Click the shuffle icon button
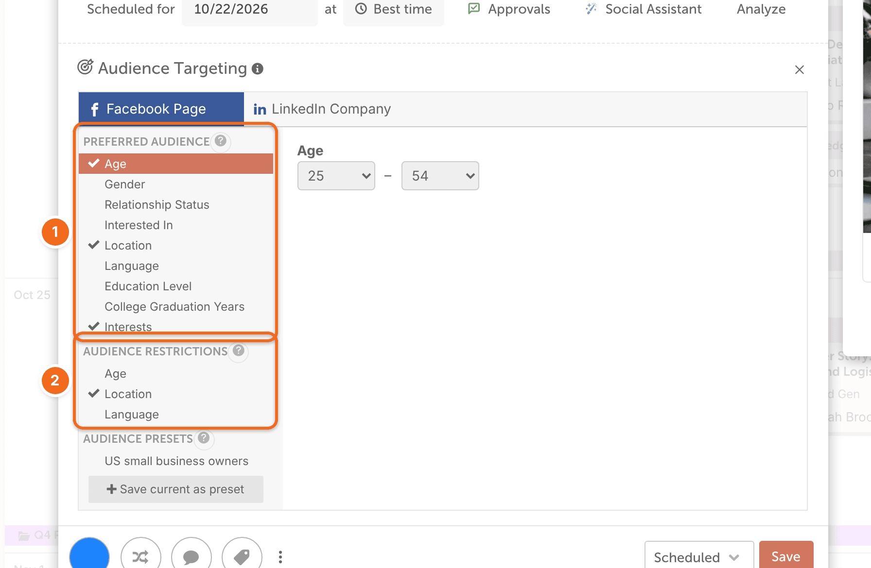871x568 pixels. (140, 556)
